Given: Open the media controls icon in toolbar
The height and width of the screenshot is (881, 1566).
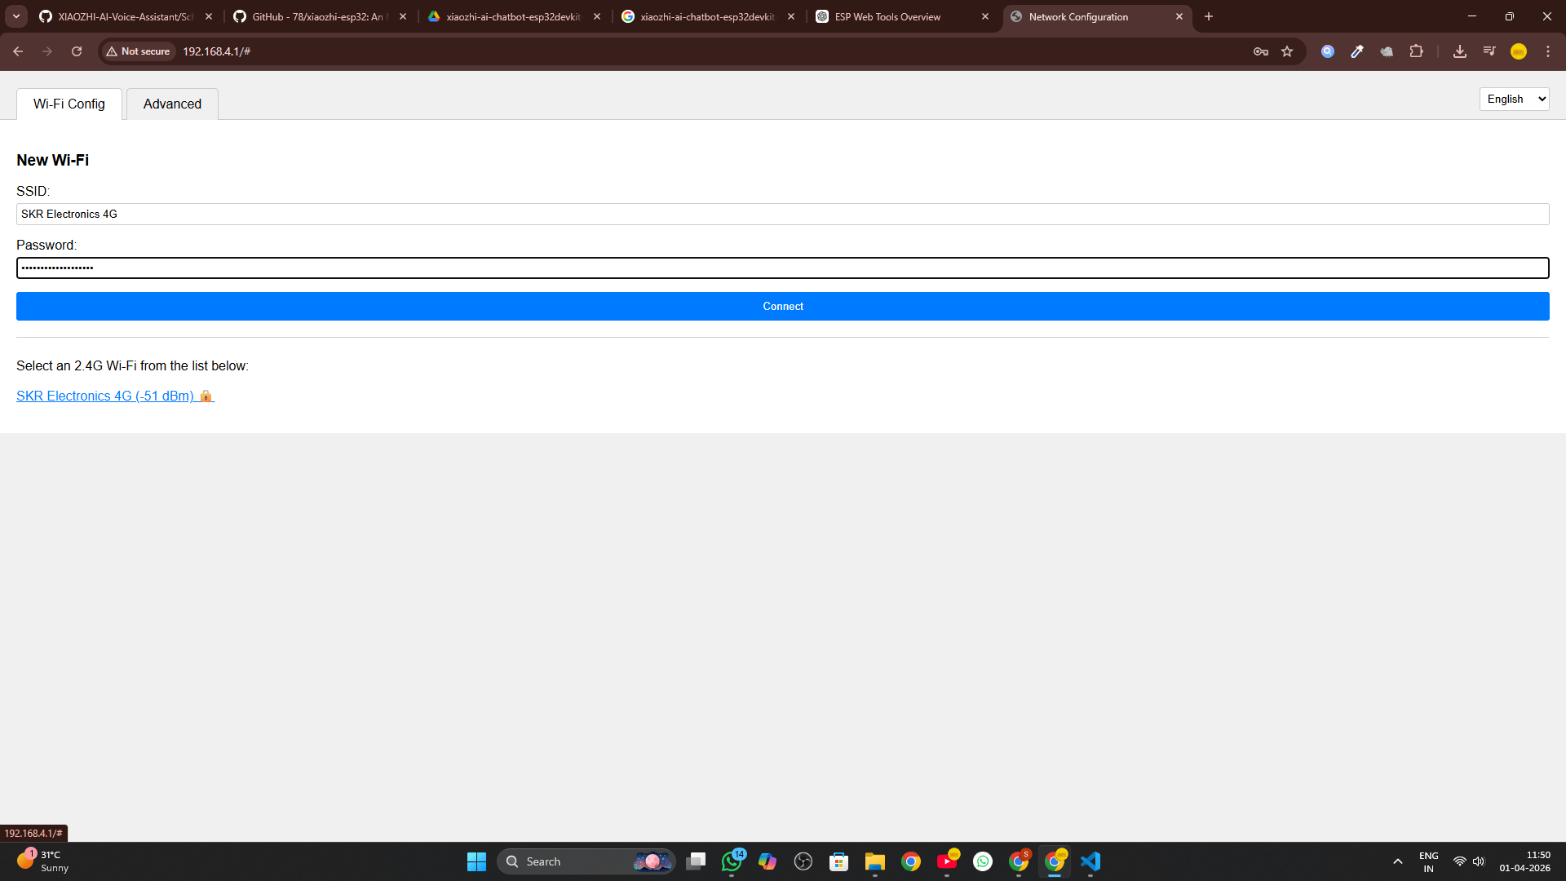Looking at the screenshot, I should point(1489,51).
